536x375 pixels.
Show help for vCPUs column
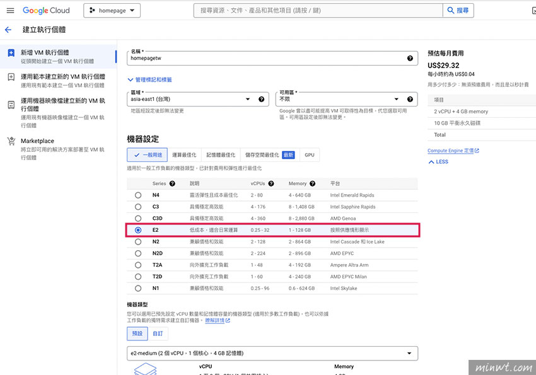[271, 184]
